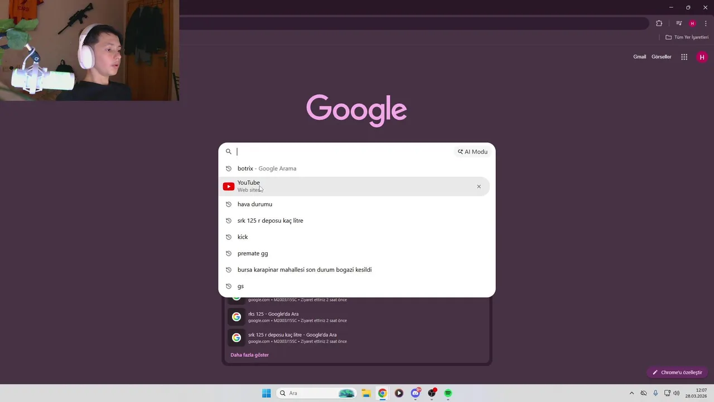Open Google account avatar on page
This screenshot has height=402, width=714.
[702, 57]
